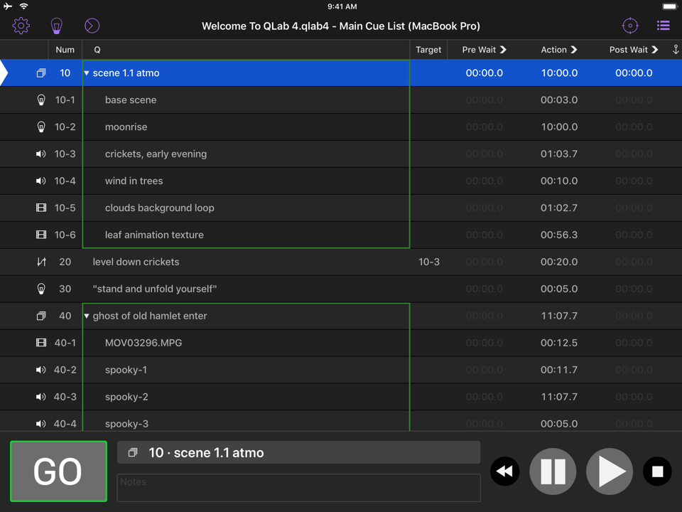Image resolution: width=682 pixels, height=512 pixels.
Task: Tap the video icon for MOV03296.MPG
Action: [41, 343]
